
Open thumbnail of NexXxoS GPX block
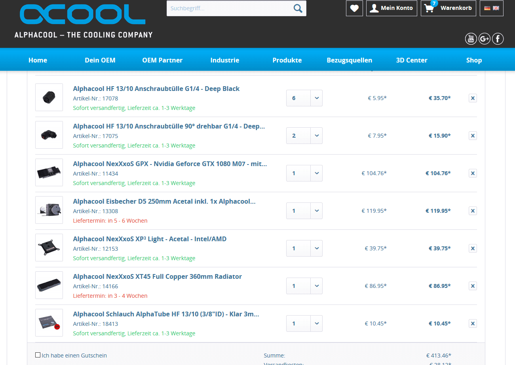(49, 172)
